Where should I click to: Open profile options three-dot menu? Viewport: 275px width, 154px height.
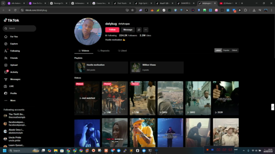click(x=146, y=30)
